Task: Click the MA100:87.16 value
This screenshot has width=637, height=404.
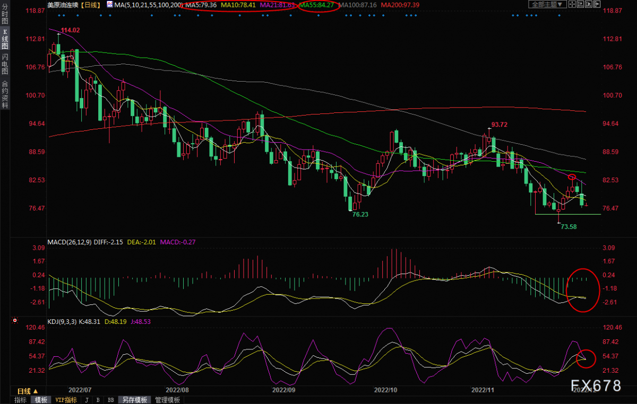Action: click(x=358, y=5)
